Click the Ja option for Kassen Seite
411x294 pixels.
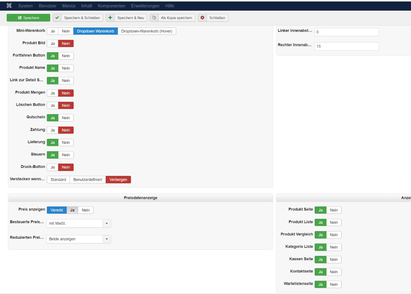click(320, 259)
